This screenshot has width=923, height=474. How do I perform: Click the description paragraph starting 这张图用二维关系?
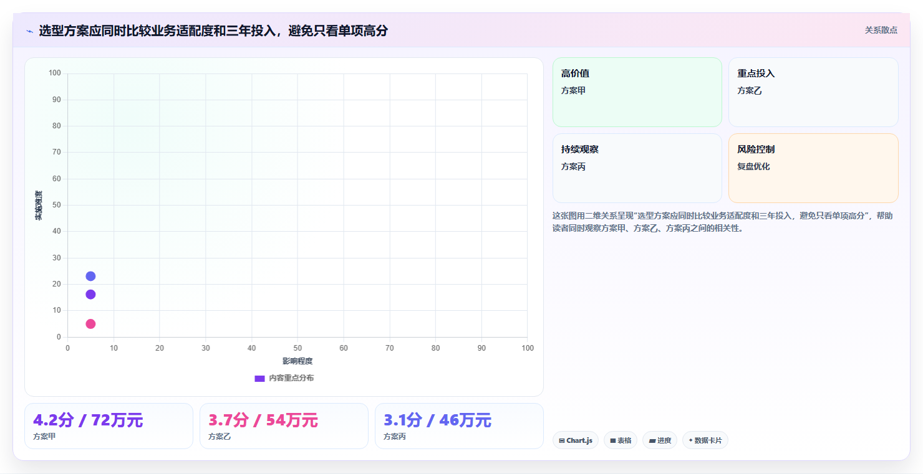click(x=722, y=222)
